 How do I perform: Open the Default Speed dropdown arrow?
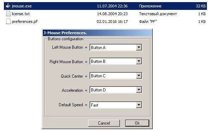(139, 105)
